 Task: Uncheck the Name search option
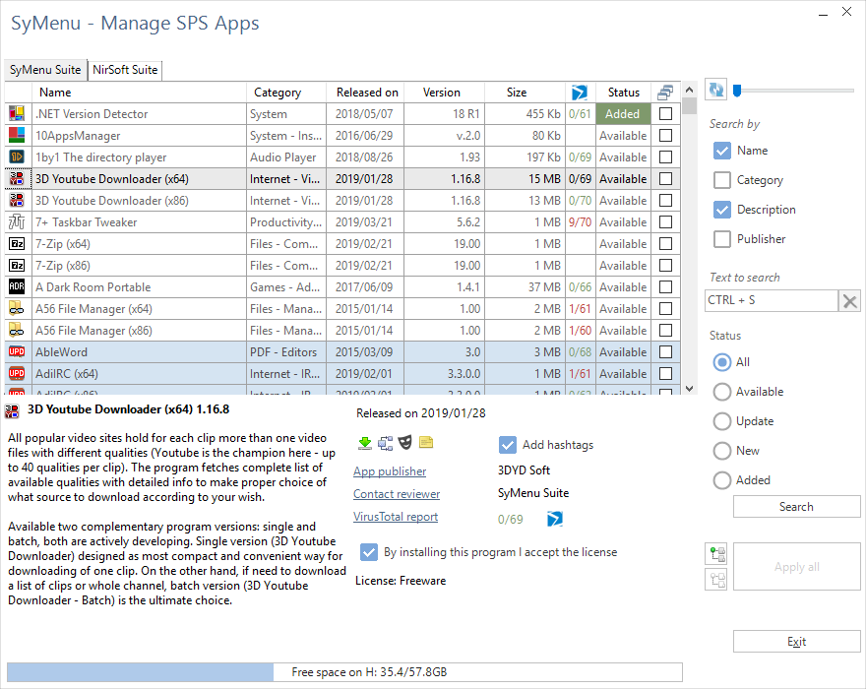pyautogui.click(x=722, y=151)
